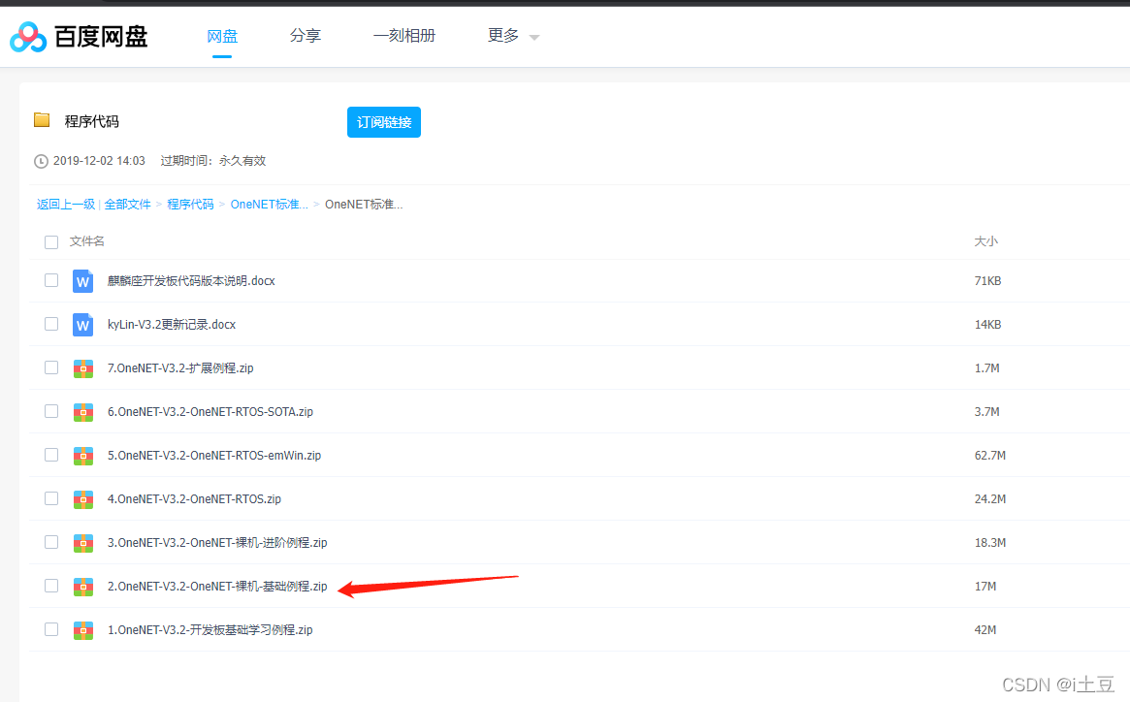Open file 2.OneNET-V3.2-OneNET-裸机-基础例程.zip
The height and width of the screenshot is (702, 1130).
(x=217, y=587)
